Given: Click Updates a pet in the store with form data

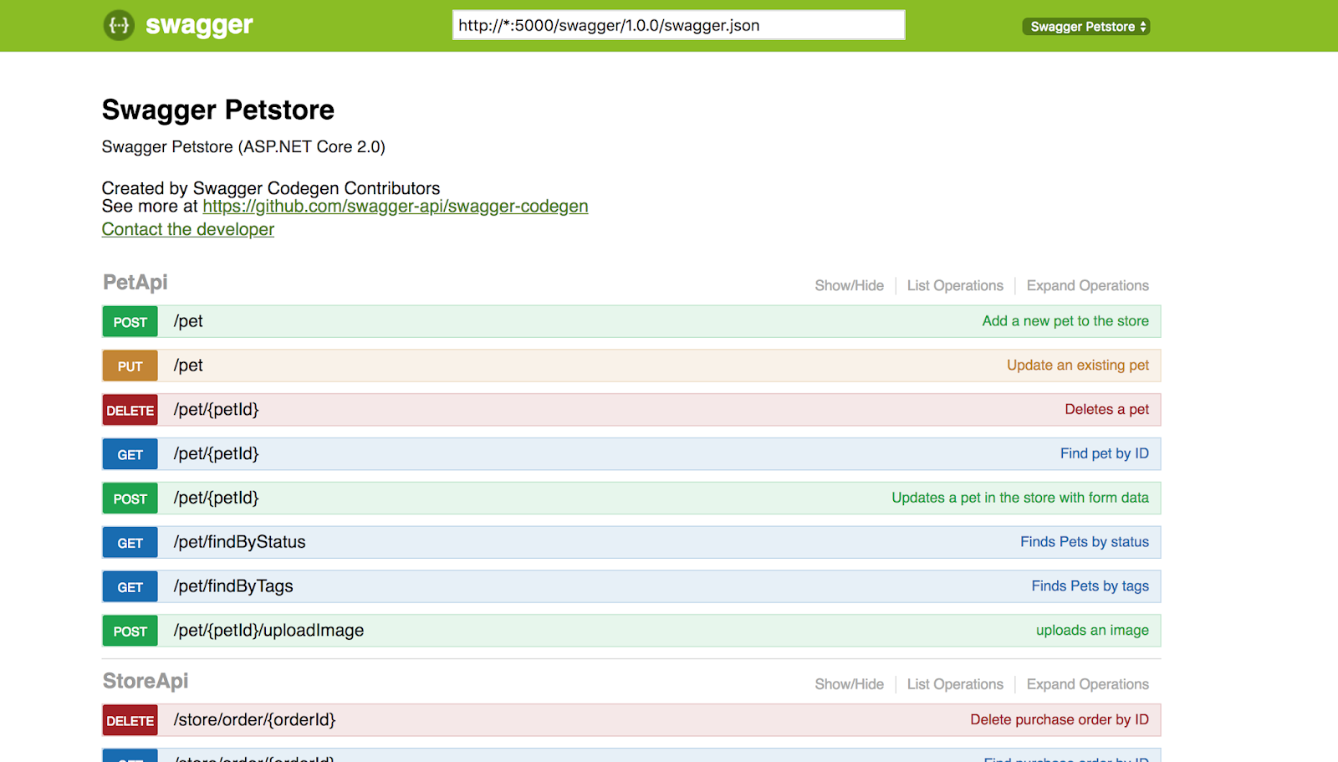Looking at the screenshot, I should click(x=1020, y=499).
